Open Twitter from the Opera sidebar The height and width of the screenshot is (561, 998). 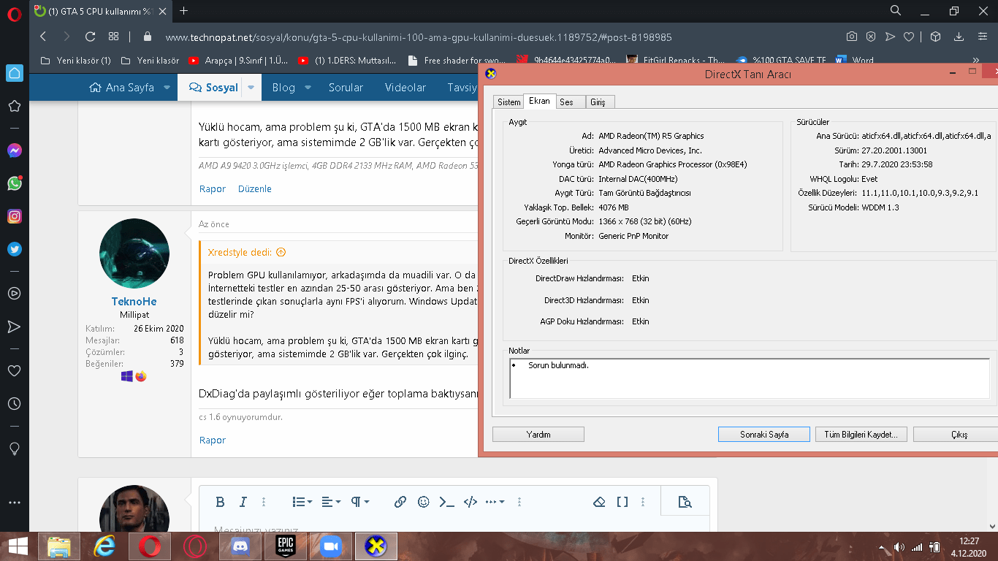coord(14,249)
